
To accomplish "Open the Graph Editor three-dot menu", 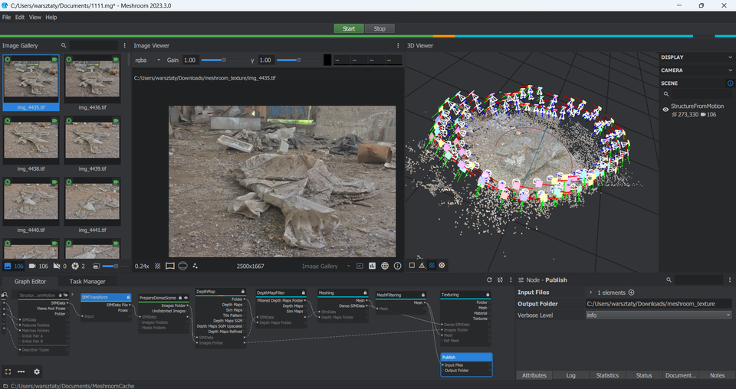I will 511,279.
